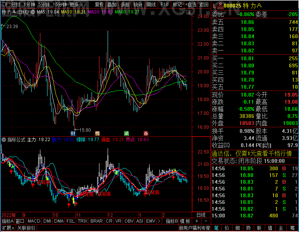Image resolution: width=299 pixels, height=232 pixels.
Task: Select the 笔 tick tab
Action: point(216,228)
